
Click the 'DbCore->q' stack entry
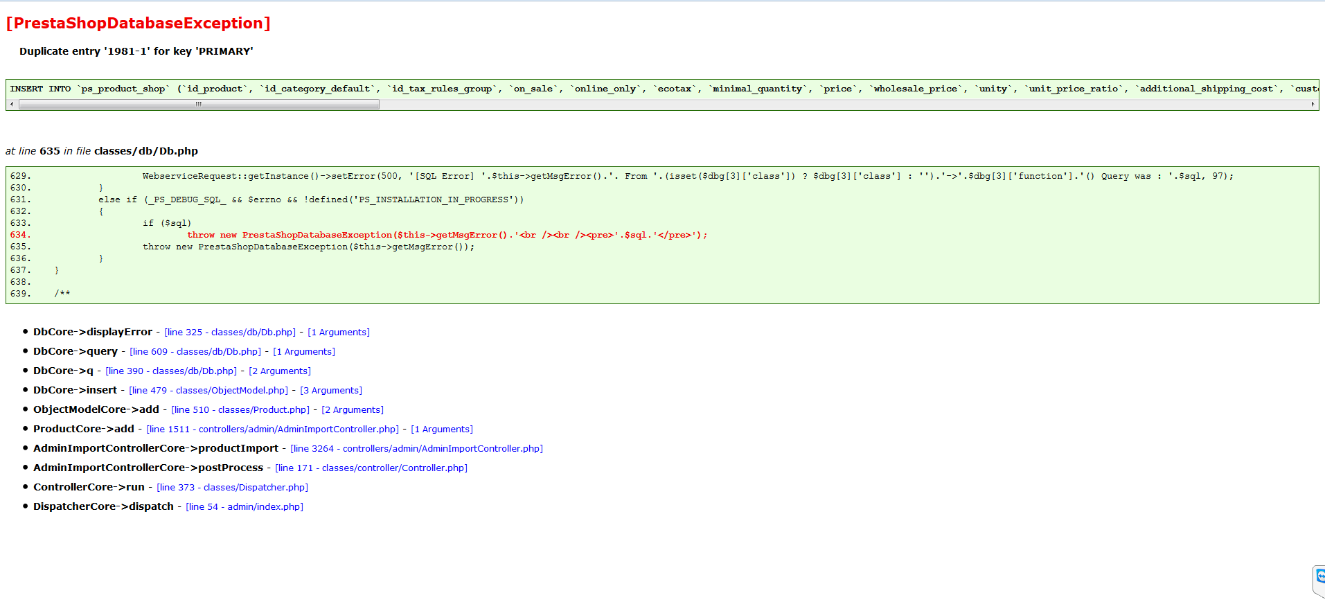63,371
